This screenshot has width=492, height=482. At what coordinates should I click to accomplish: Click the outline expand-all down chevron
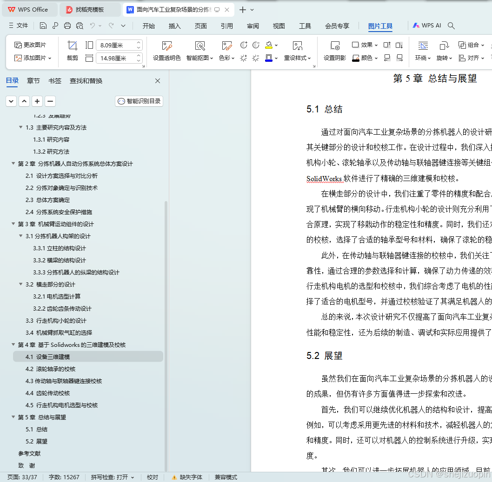tap(11, 101)
